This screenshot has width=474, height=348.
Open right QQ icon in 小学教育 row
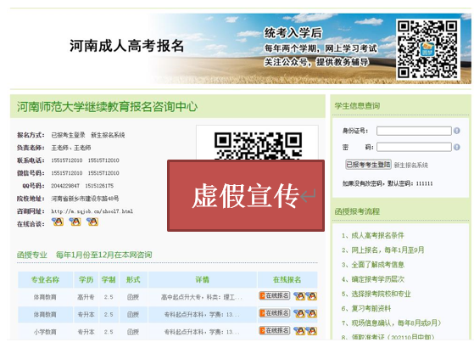[311, 331]
